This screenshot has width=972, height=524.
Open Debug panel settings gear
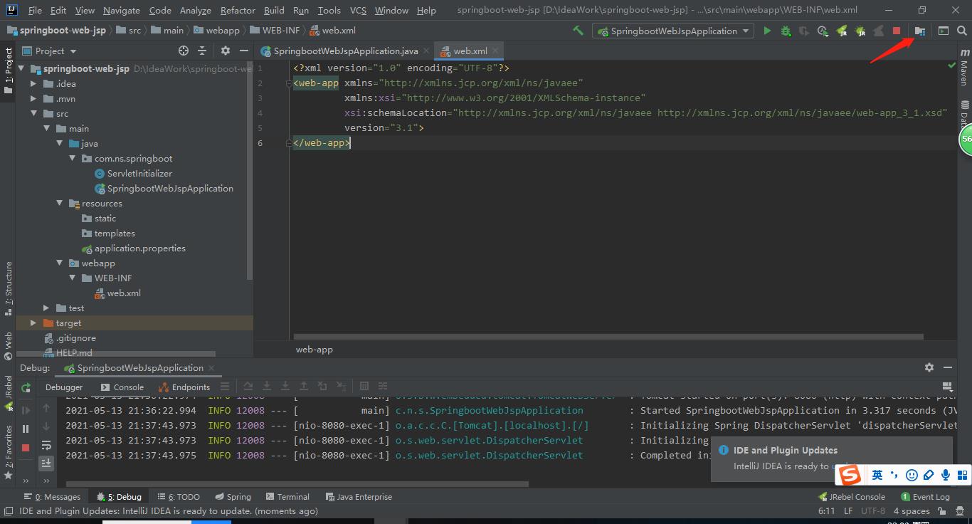pyautogui.click(x=929, y=367)
